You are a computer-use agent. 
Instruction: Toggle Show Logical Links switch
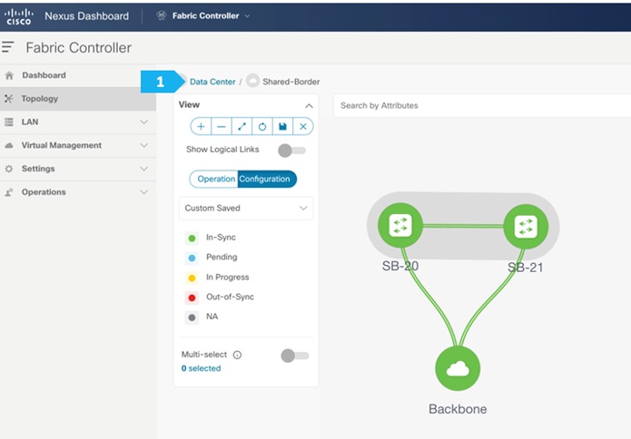292,151
